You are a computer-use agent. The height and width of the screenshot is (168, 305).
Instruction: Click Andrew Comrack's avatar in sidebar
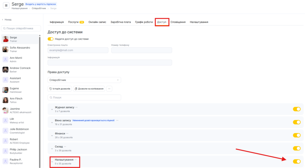click(5, 70)
